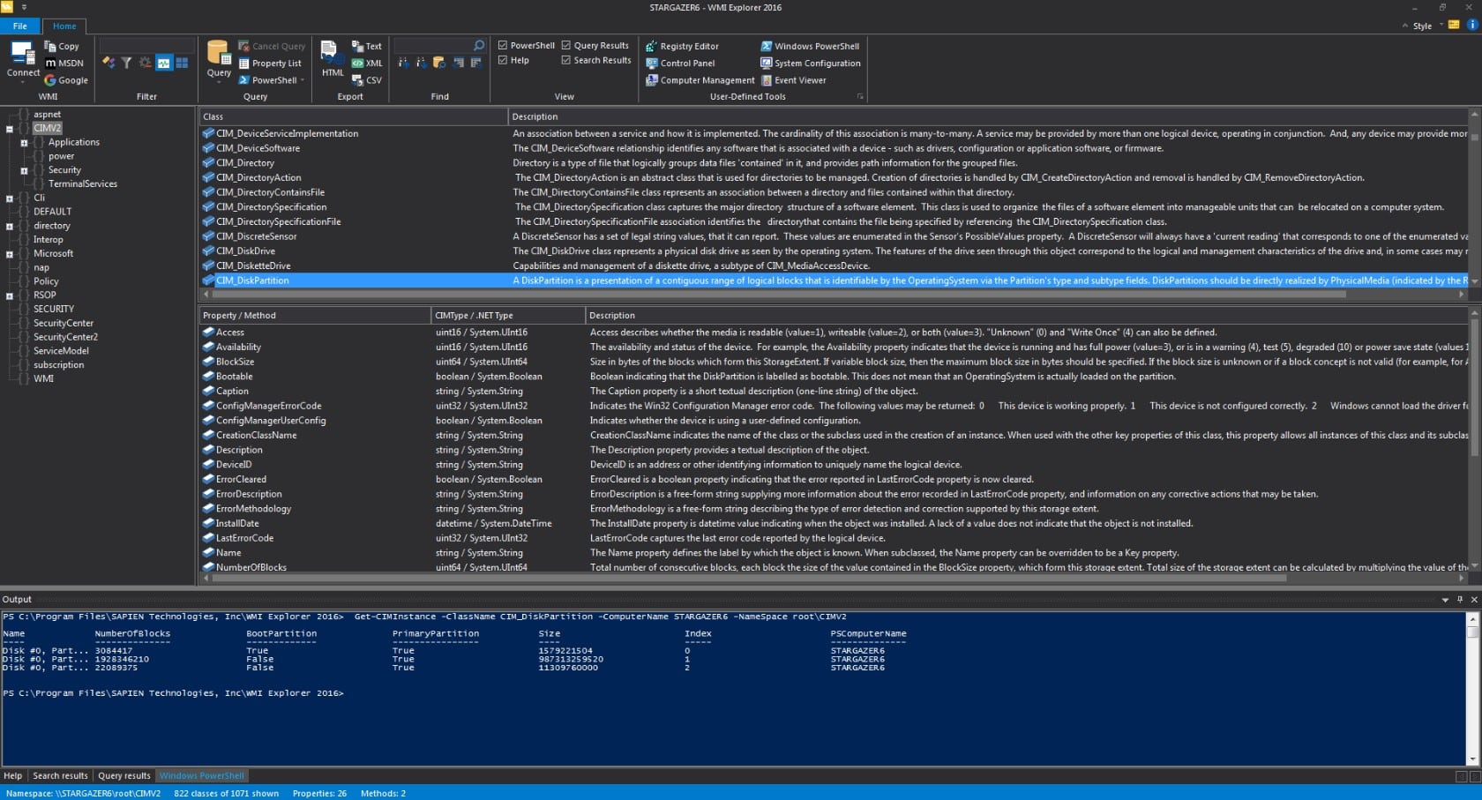Switch to Search results bottom tab

coord(60,776)
